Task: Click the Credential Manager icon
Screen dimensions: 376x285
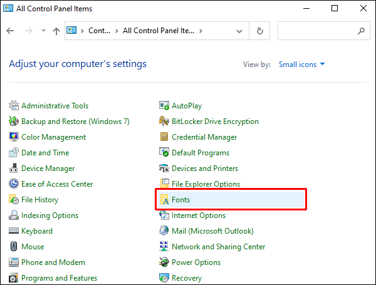Action: [x=164, y=137]
